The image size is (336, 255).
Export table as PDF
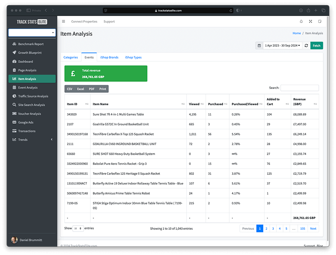pyautogui.click(x=92, y=89)
